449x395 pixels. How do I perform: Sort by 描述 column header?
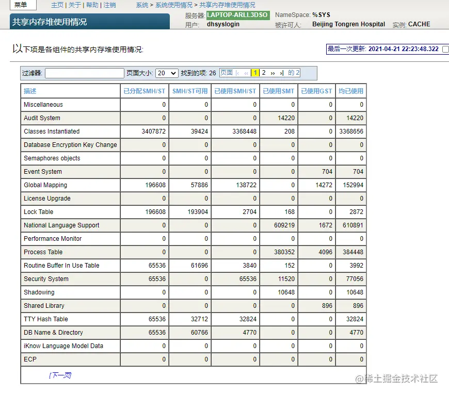30,91
